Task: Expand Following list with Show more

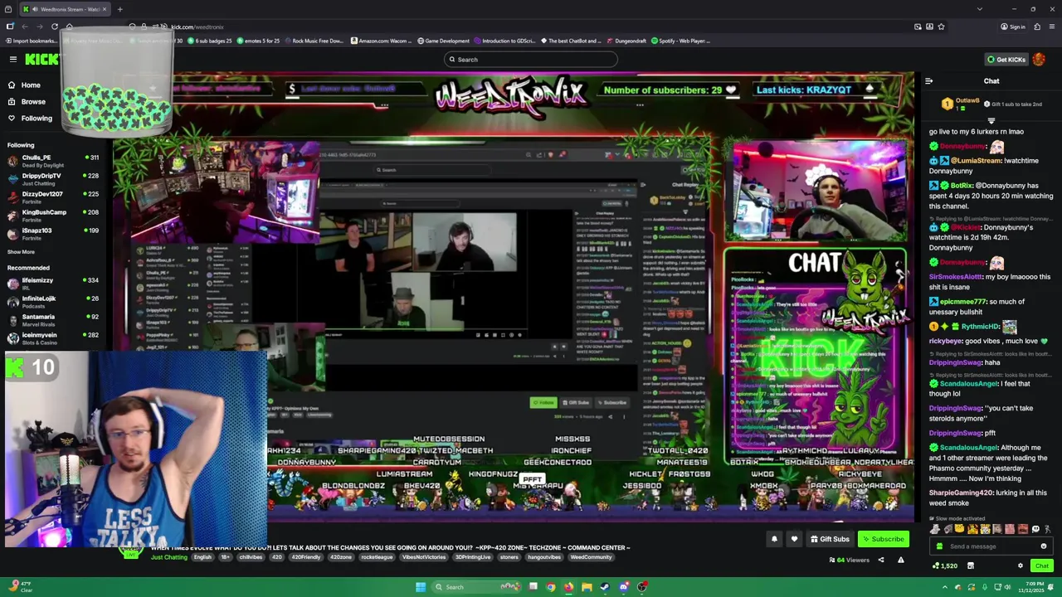Action: point(21,251)
